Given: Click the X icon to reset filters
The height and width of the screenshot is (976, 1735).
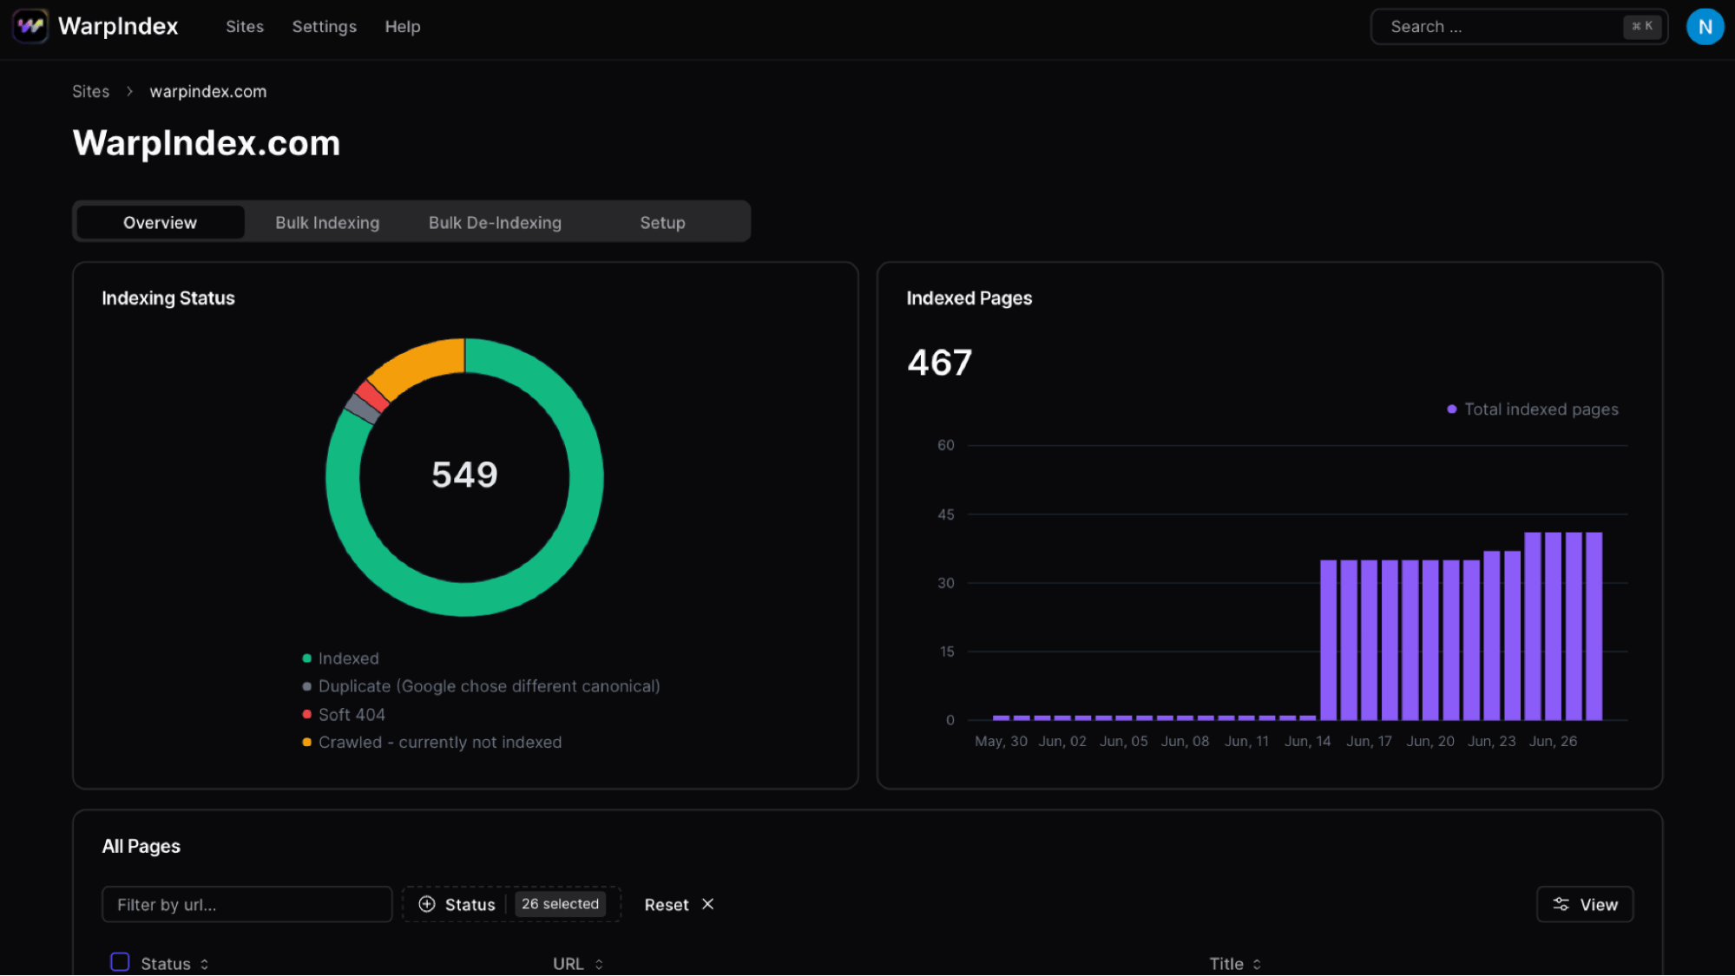Looking at the screenshot, I should [708, 904].
